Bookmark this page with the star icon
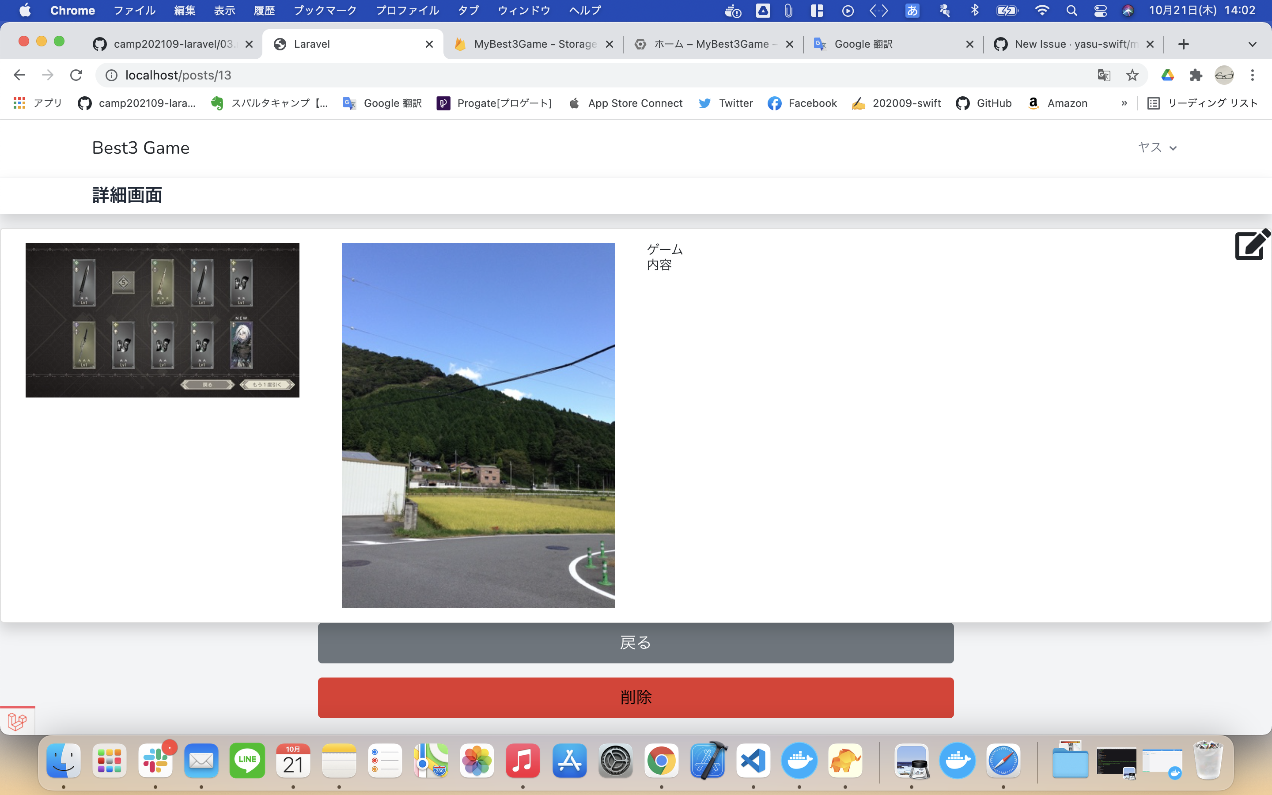The height and width of the screenshot is (795, 1272). (x=1132, y=75)
